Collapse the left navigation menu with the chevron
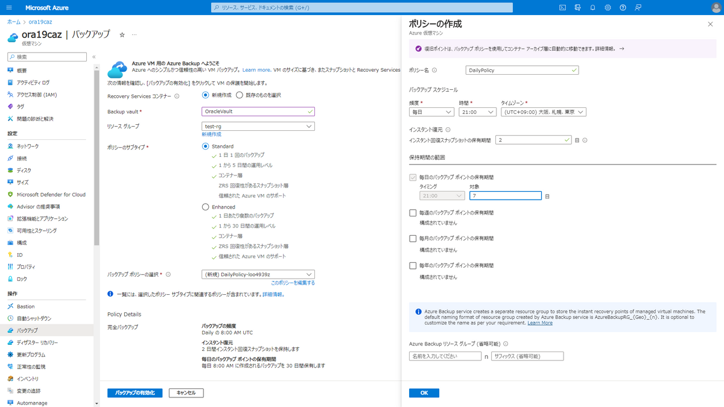 [x=94, y=57]
